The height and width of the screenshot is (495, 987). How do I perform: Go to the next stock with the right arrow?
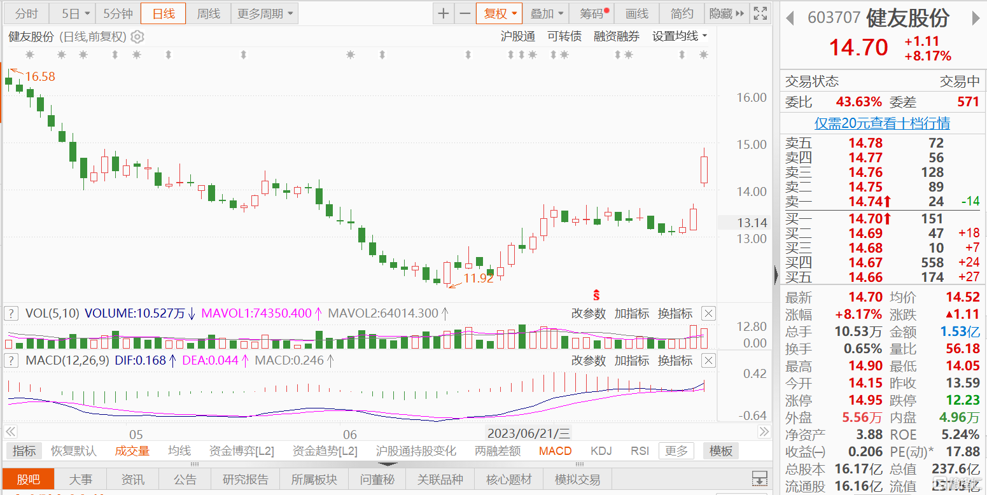tap(976, 18)
